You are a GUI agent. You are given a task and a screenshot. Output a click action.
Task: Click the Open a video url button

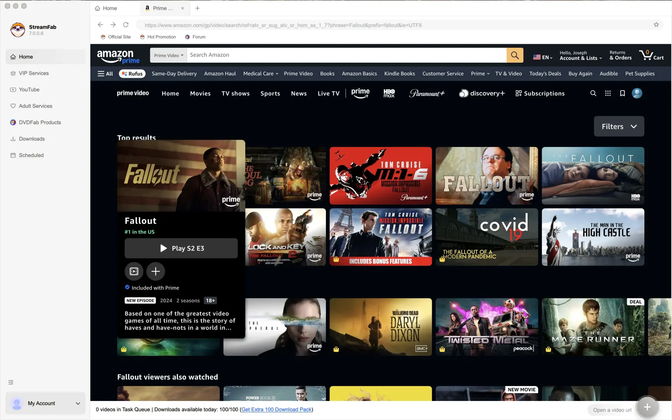[612, 410]
